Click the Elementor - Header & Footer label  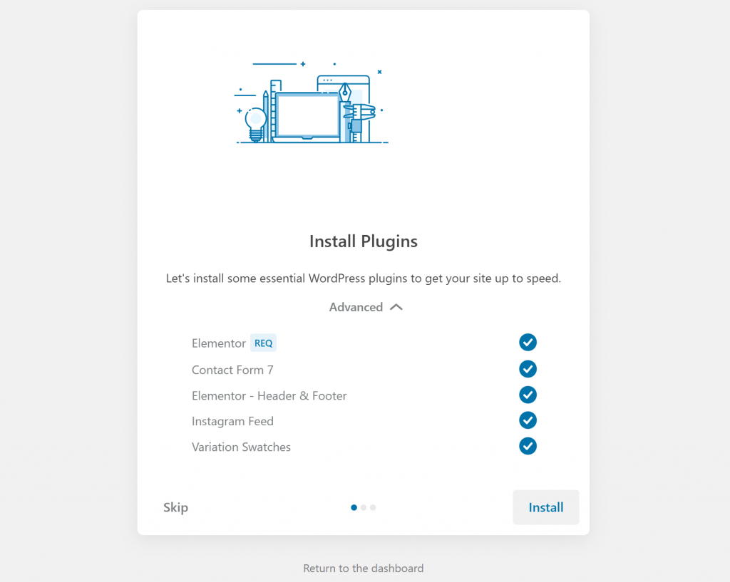click(x=269, y=396)
